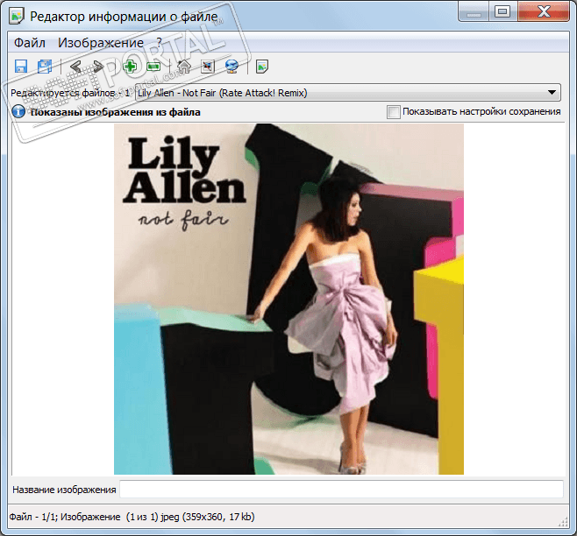Maximize the window

pyautogui.click(x=502, y=11)
